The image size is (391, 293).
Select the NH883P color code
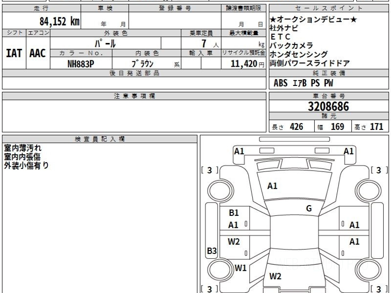tap(80, 64)
